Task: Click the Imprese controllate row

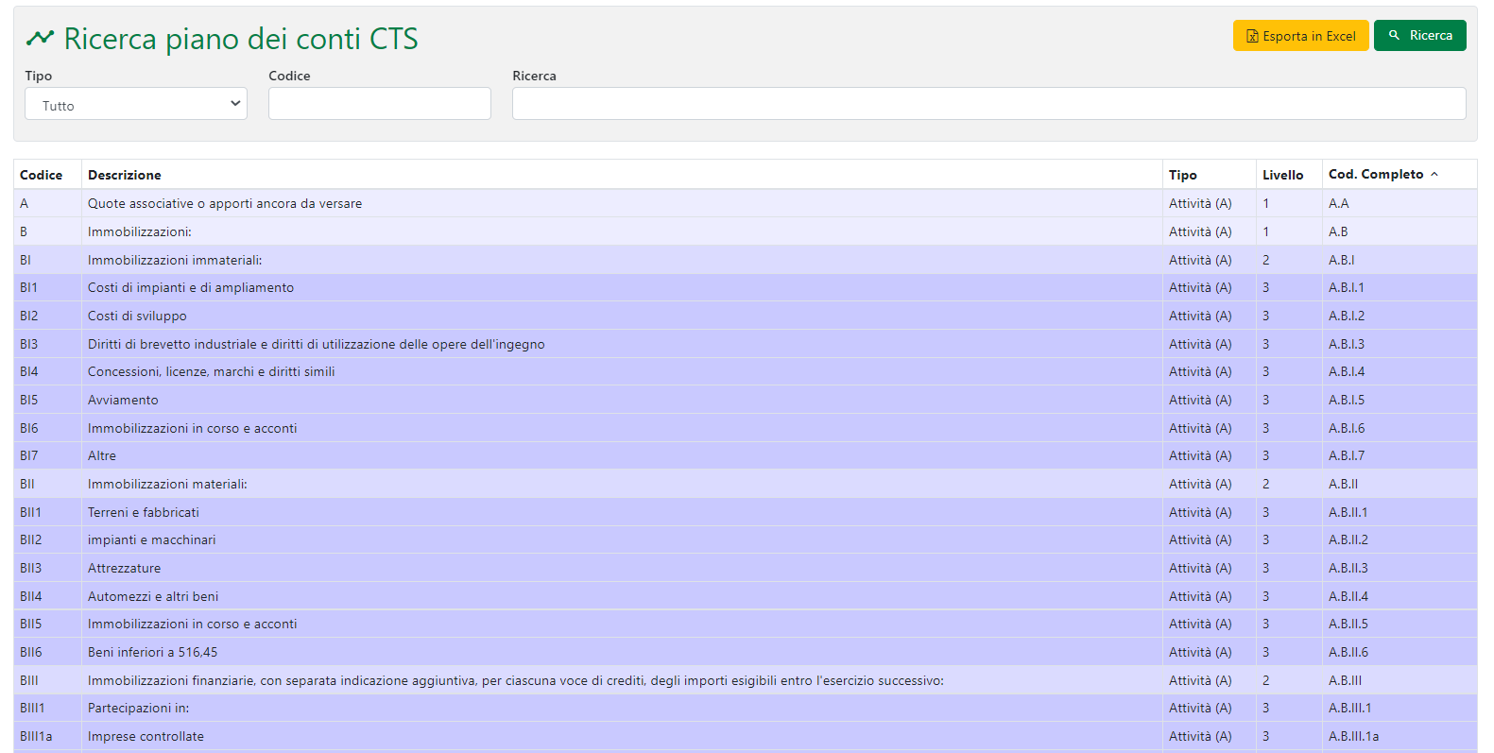Action: click(x=146, y=736)
